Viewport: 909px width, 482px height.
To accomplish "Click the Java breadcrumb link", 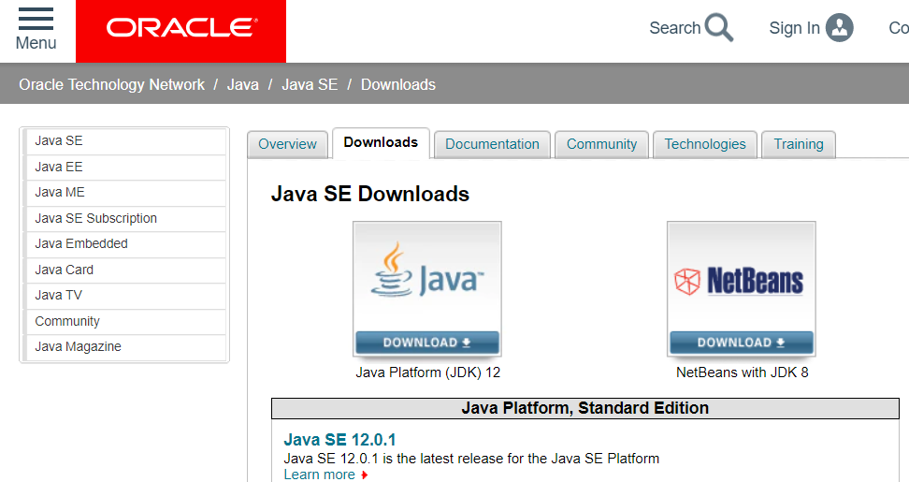I will point(243,84).
